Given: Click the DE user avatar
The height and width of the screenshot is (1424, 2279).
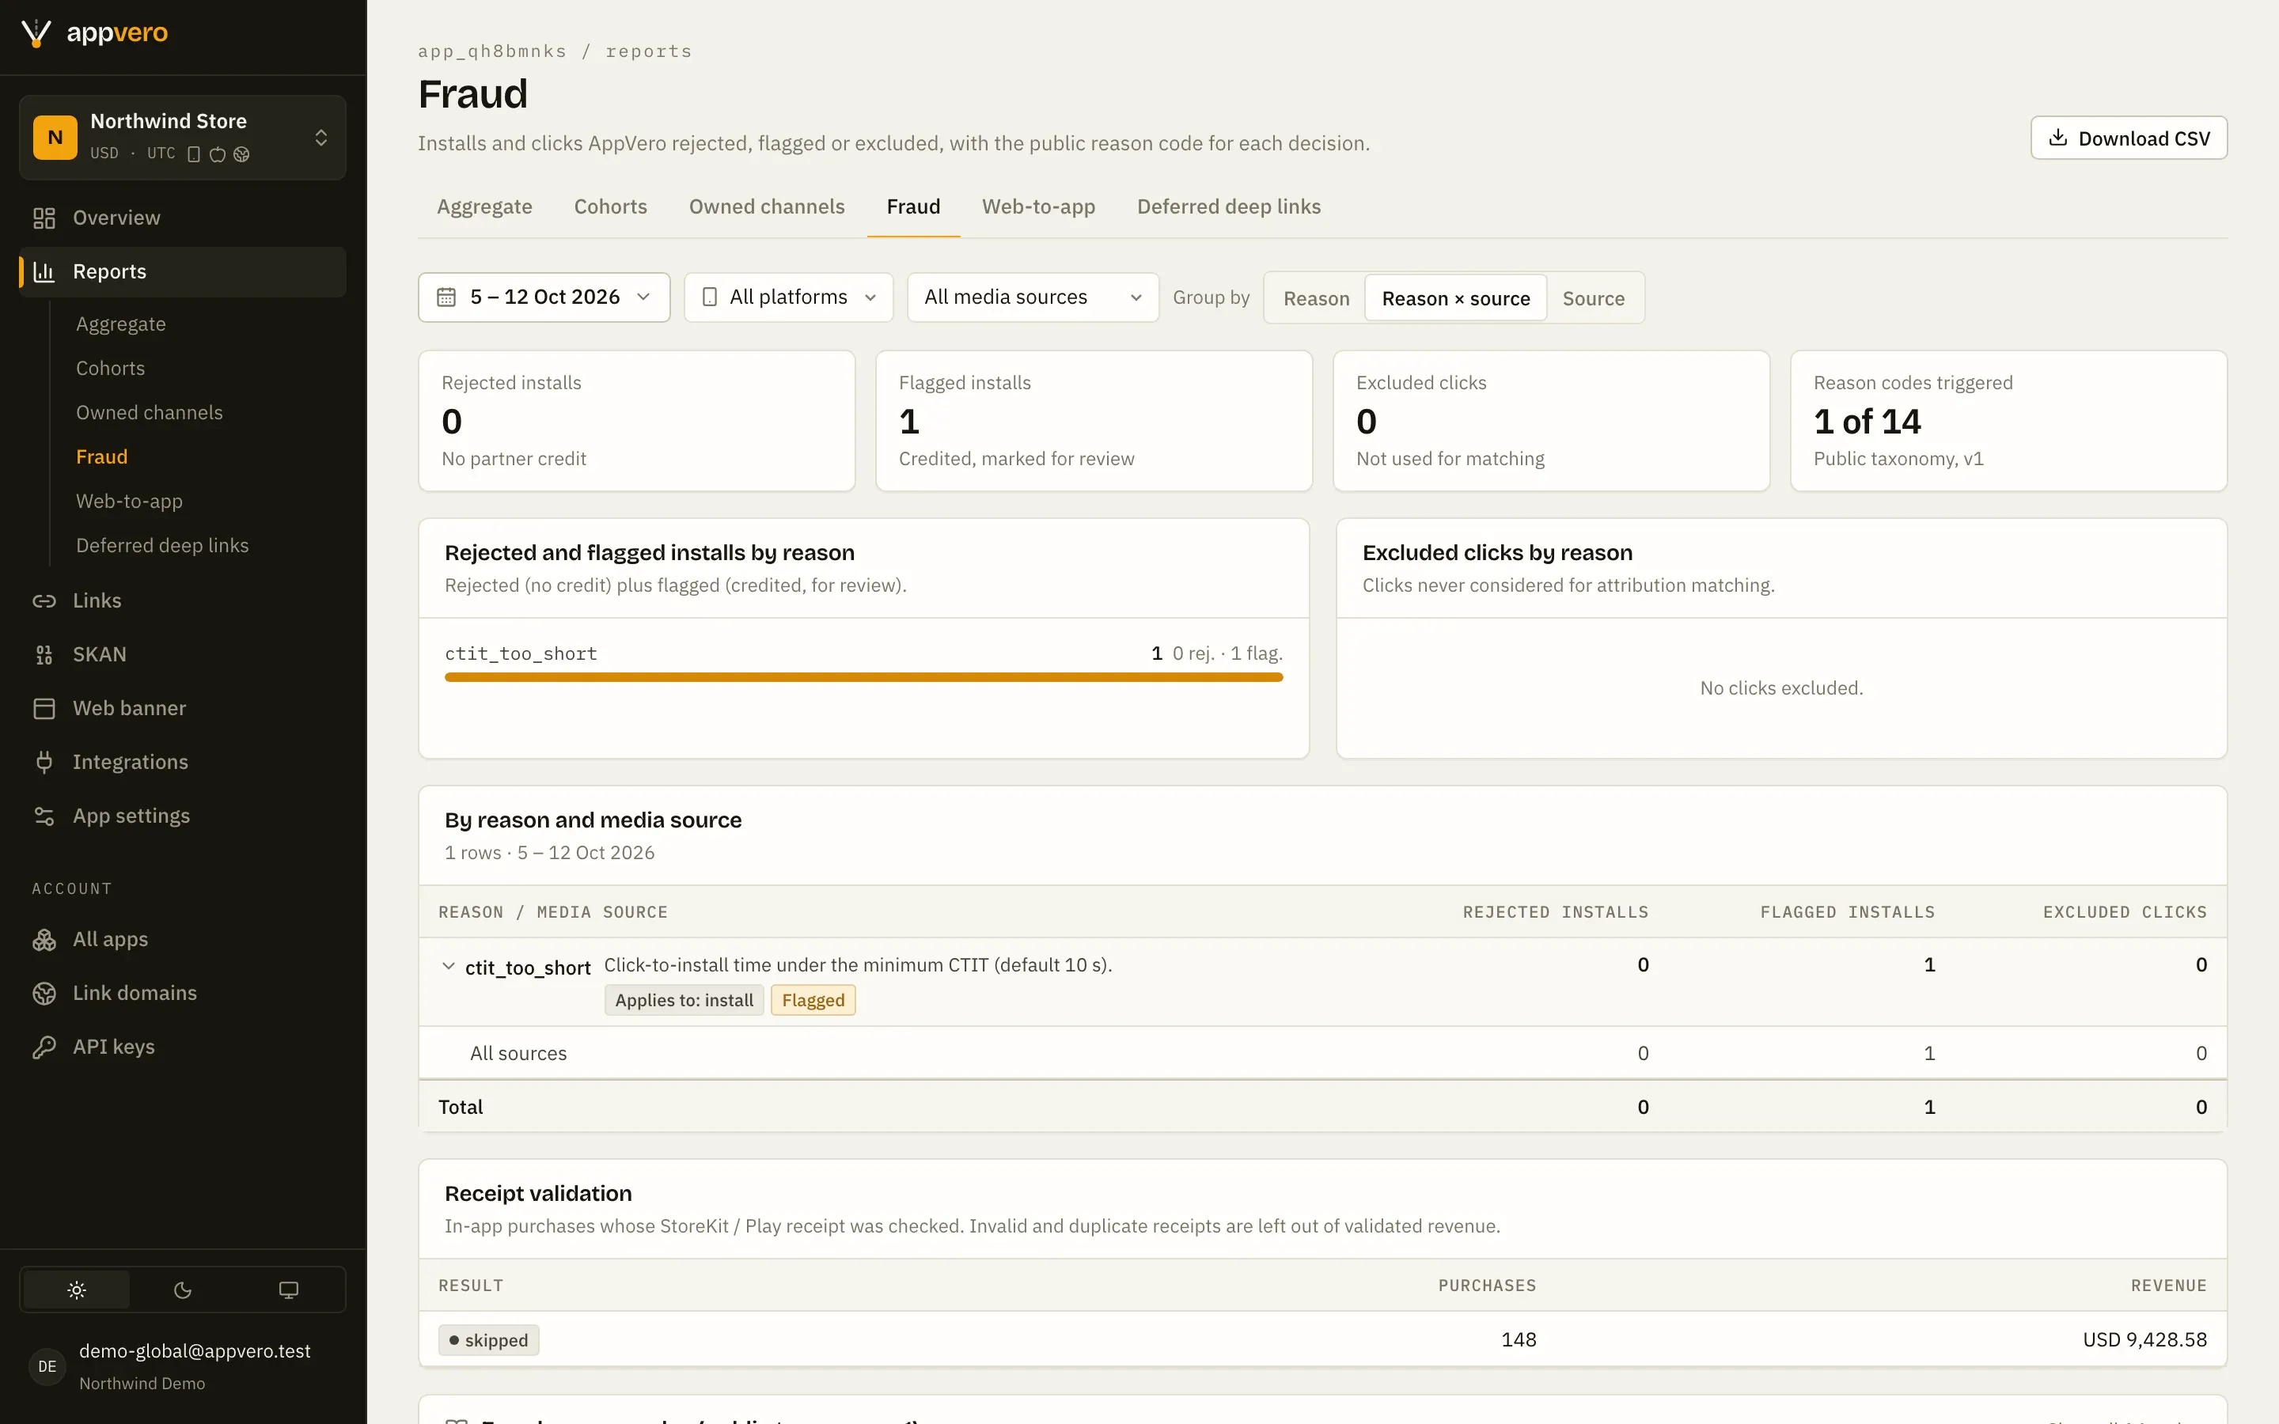Looking at the screenshot, I should pos(47,1365).
